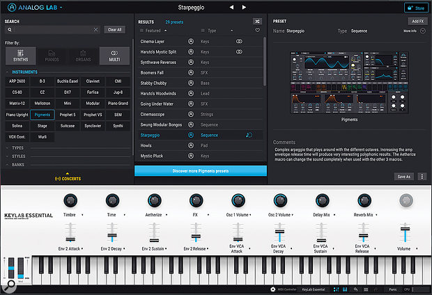Go to the previous preset with the left arrow

pyautogui.click(x=231, y=8)
